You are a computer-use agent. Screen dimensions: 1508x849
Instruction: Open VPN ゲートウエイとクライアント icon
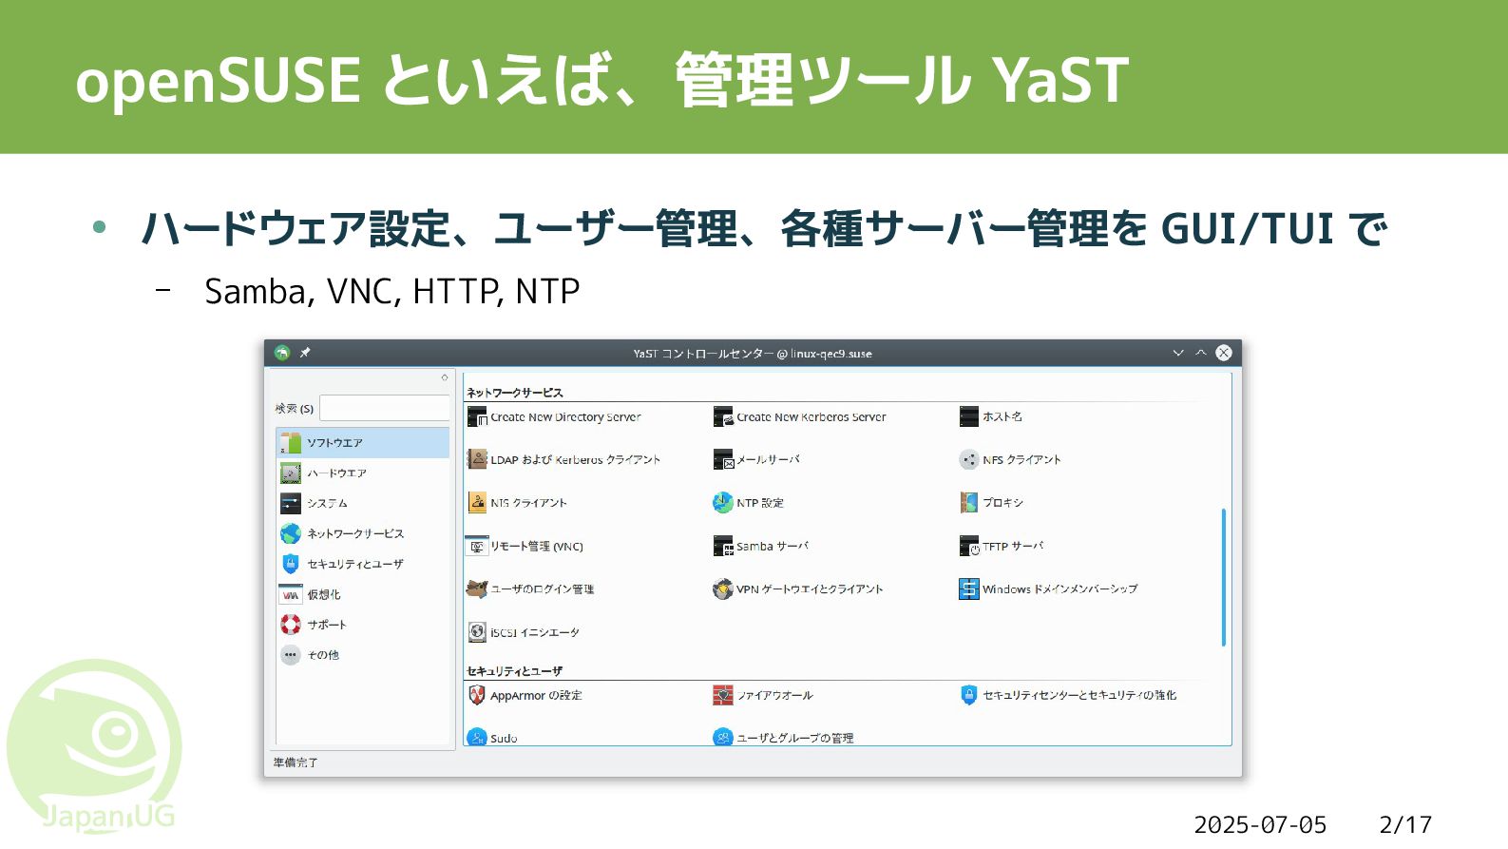click(723, 589)
